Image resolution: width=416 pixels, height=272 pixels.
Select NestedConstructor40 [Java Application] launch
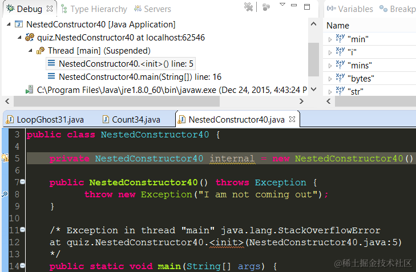(101, 25)
